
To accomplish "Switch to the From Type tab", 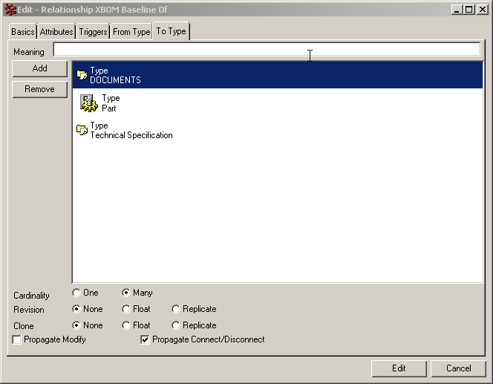I will coord(131,32).
